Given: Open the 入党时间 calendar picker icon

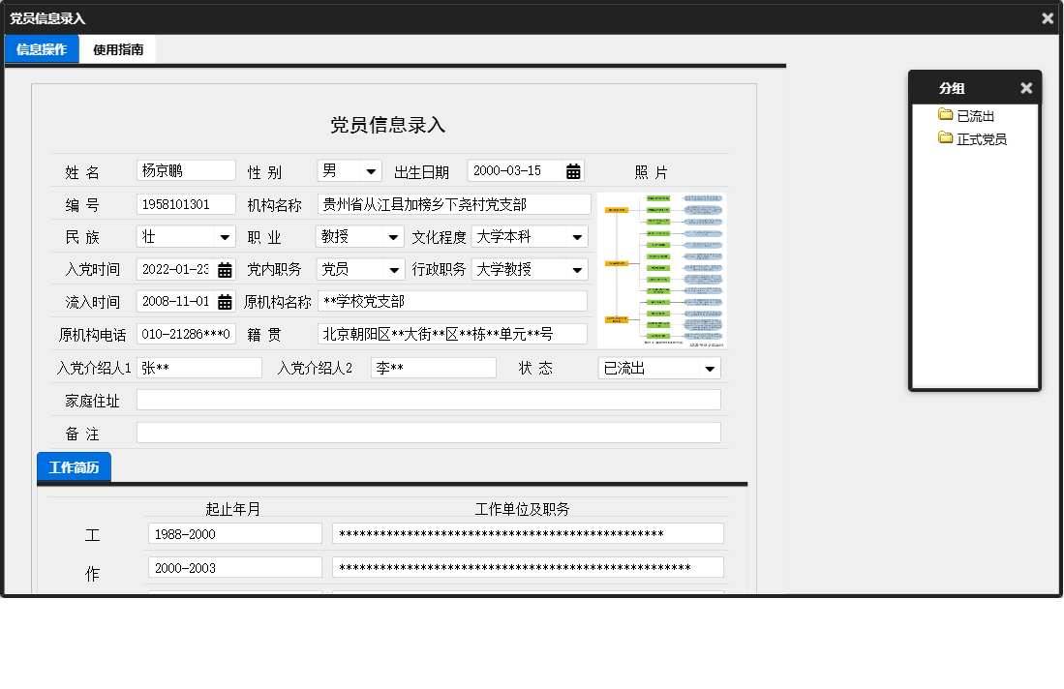Looking at the screenshot, I should [225, 269].
